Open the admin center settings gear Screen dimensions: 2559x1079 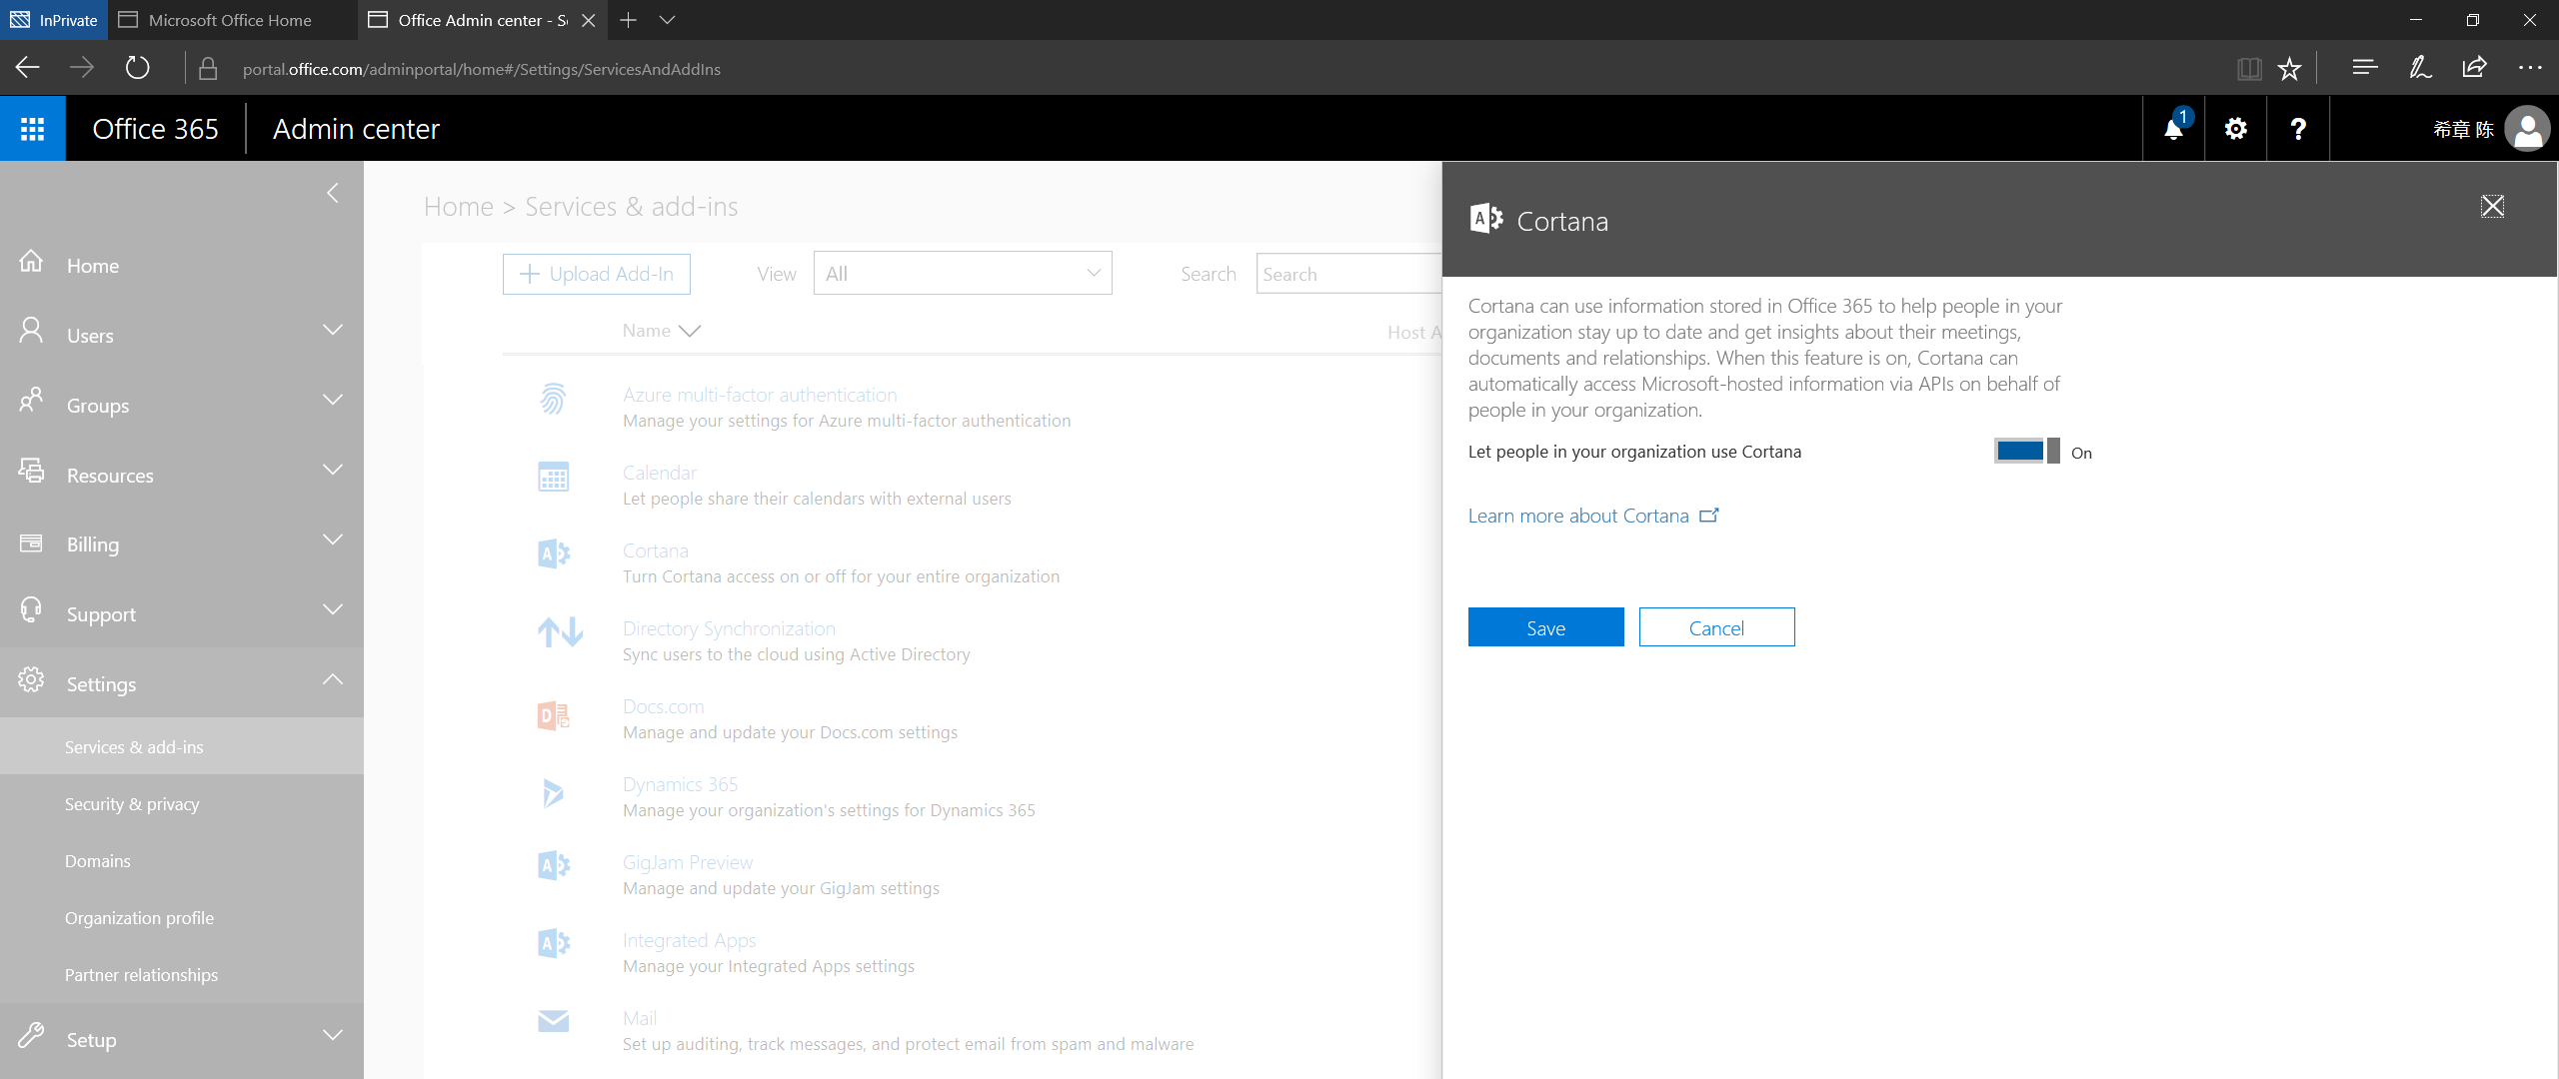pyautogui.click(x=2235, y=128)
